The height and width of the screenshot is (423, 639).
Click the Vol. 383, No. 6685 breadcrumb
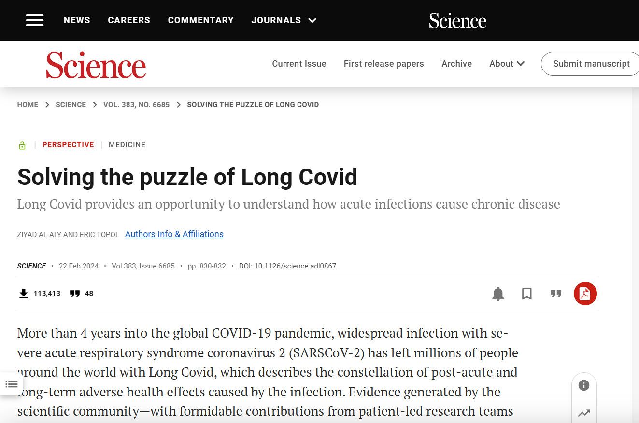(136, 105)
